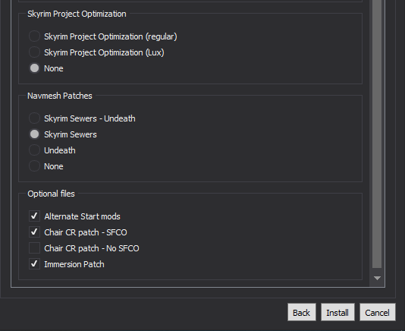Viewport: 405px width, 331px height.
Task: Start installation with Install button
Action: [337, 312]
